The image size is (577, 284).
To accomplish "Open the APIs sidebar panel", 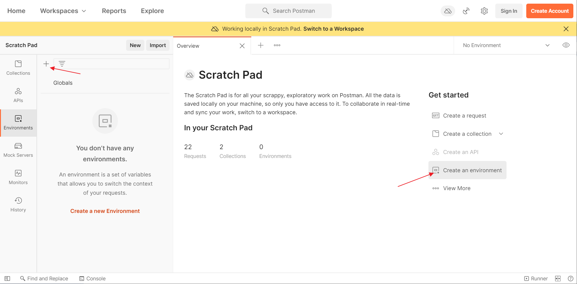I will tap(18, 95).
